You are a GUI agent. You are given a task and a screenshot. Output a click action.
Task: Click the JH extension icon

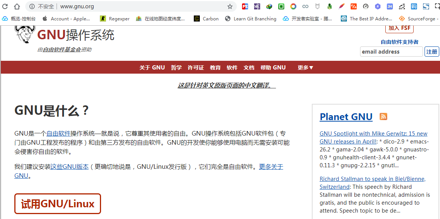tap(389, 6)
